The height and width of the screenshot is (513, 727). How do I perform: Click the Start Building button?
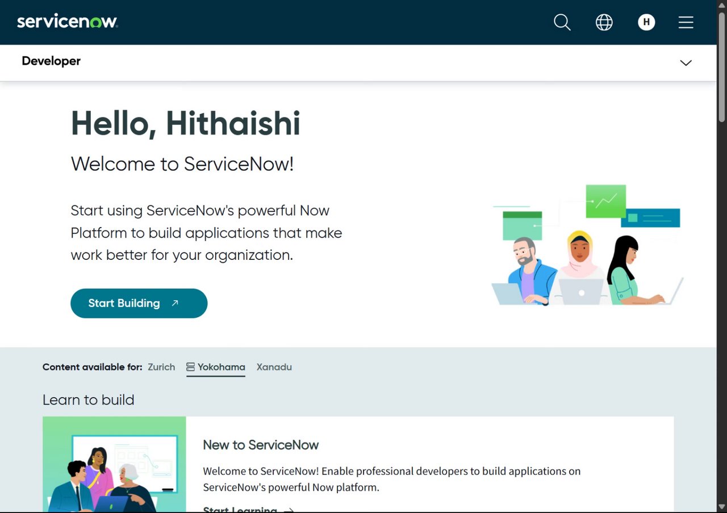[139, 303]
